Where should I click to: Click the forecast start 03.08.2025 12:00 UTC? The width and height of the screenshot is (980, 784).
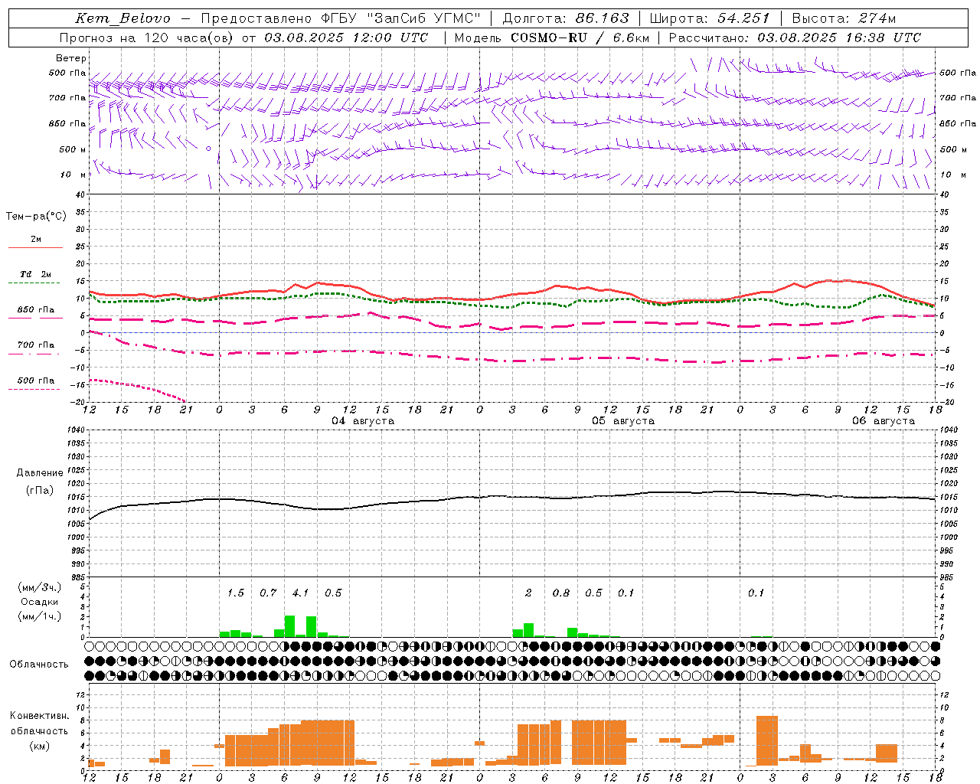tap(346, 38)
